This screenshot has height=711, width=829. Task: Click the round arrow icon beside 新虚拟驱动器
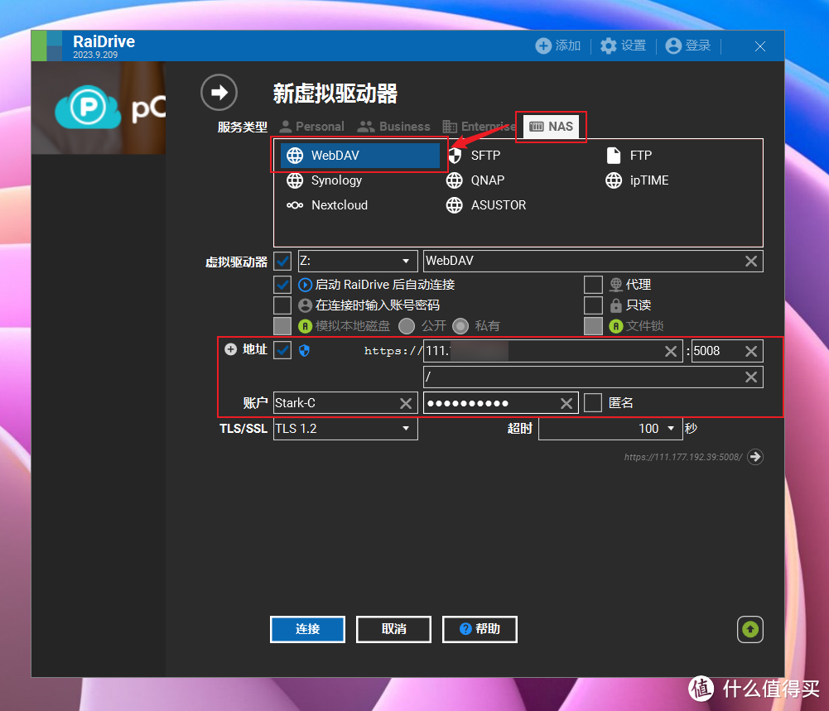pyautogui.click(x=219, y=93)
